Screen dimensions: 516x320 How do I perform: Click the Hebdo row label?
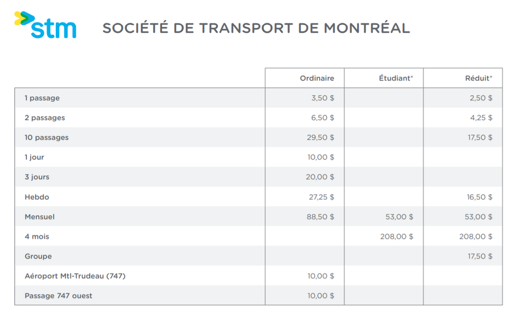click(37, 197)
